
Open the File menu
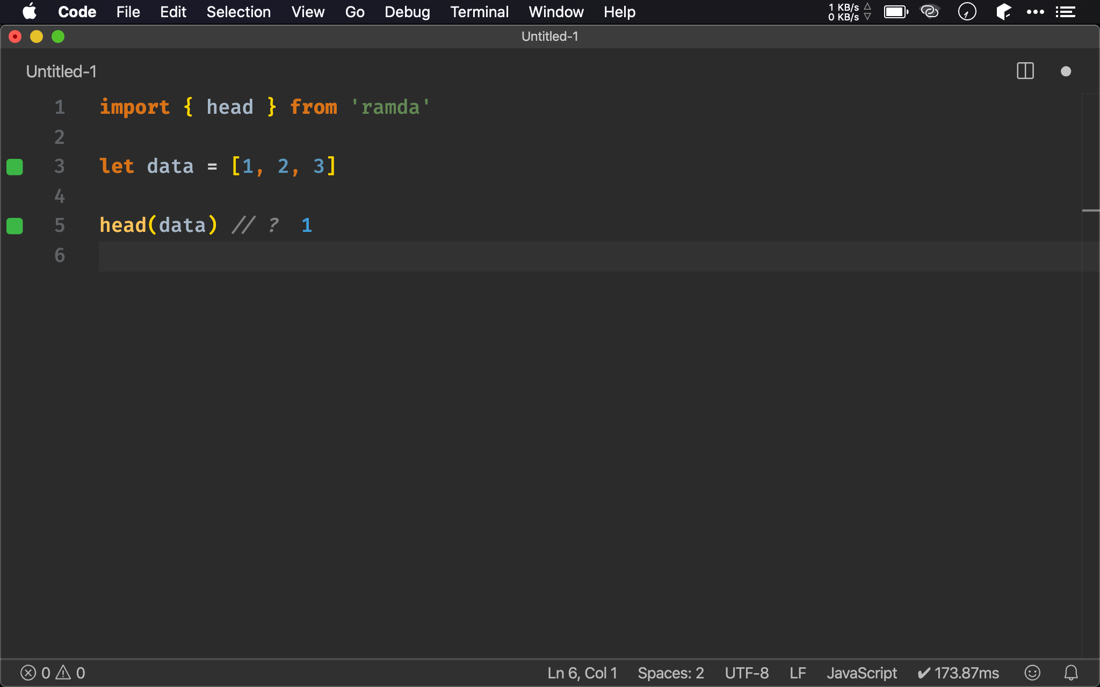click(x=128, y=12)
